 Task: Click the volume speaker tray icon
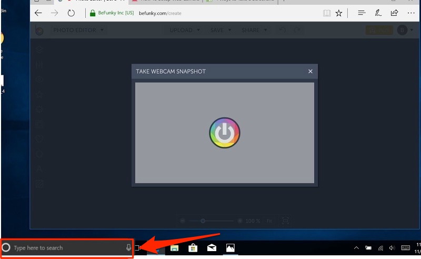tap(392, 248)
